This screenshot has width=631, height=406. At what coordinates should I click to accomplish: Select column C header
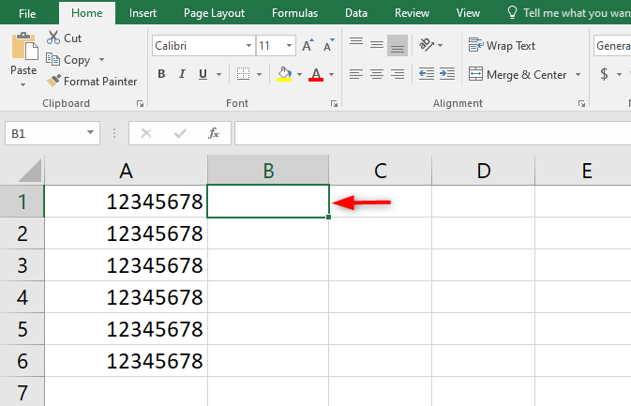click(381, 171)
